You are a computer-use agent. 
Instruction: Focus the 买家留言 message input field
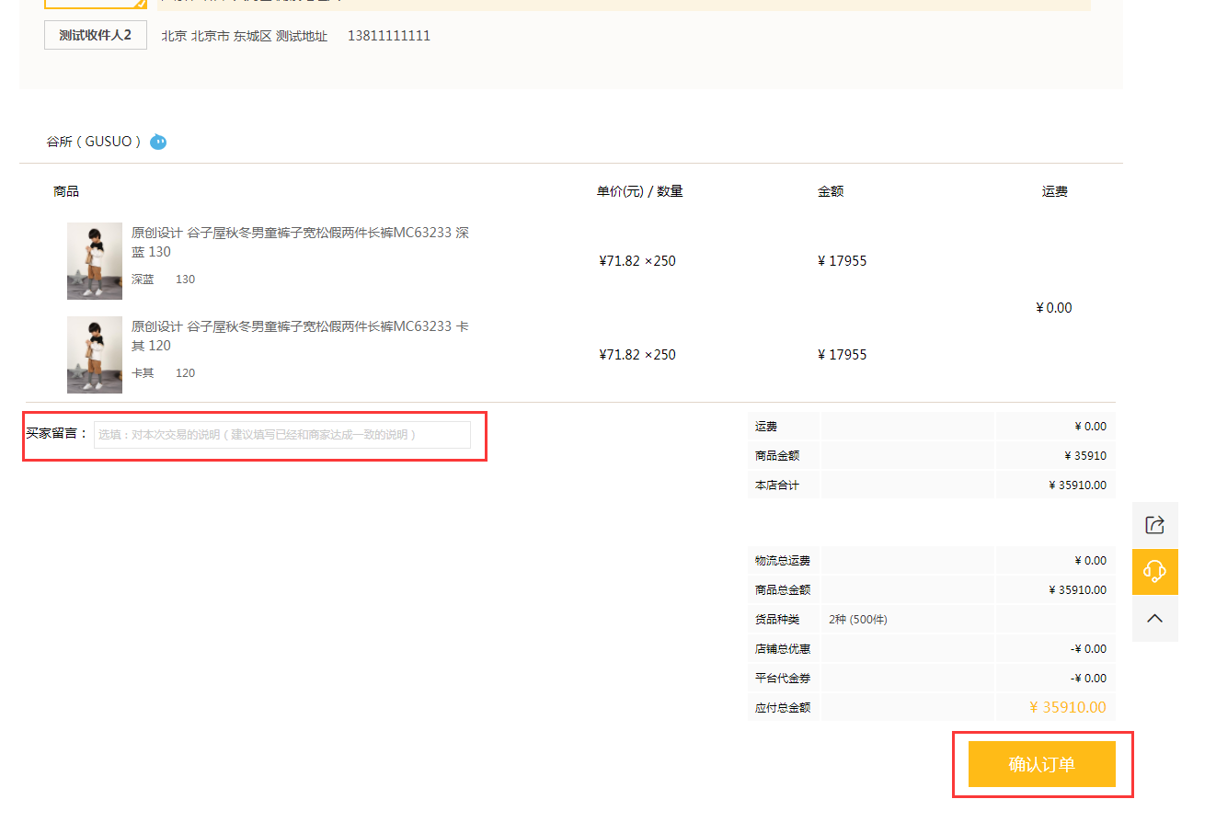pos(282,435)
